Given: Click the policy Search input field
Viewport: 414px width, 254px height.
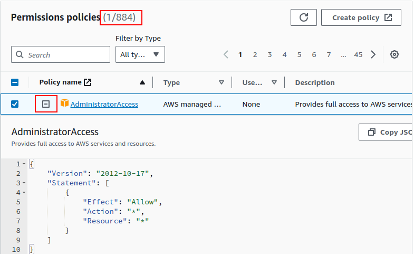Looking at the screenshot, I should (61, 54).
